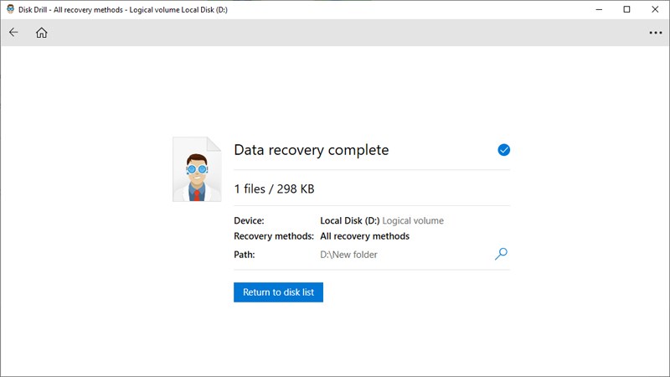Image resolution: width=670 pixels, height=377 pixels.
Task: Open the three-dot more options menu
Action: click(655, 33)
